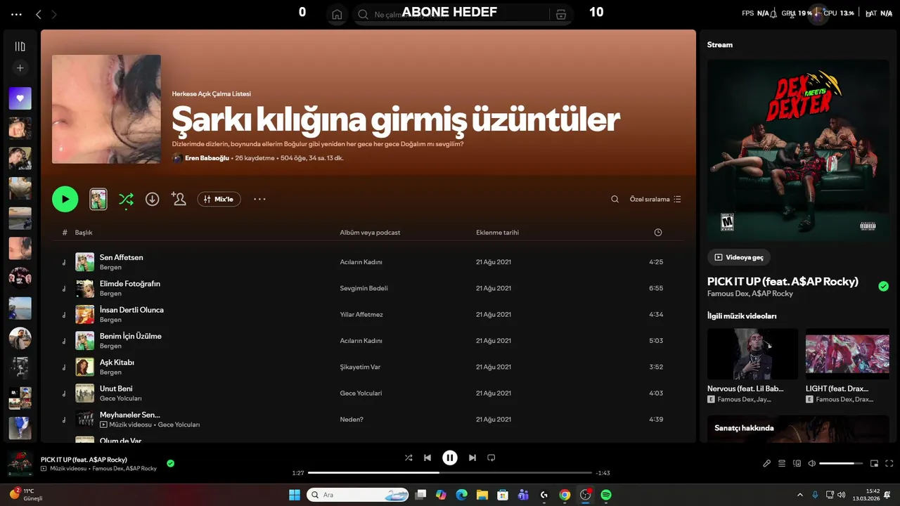This screenshot has width=900, height=506.
Task: Play the playlist with green play button
Action: tap(65, 199)
